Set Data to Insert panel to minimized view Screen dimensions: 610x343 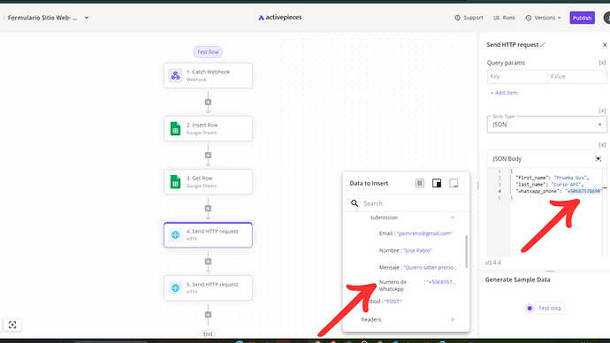(x=420, y=183)
